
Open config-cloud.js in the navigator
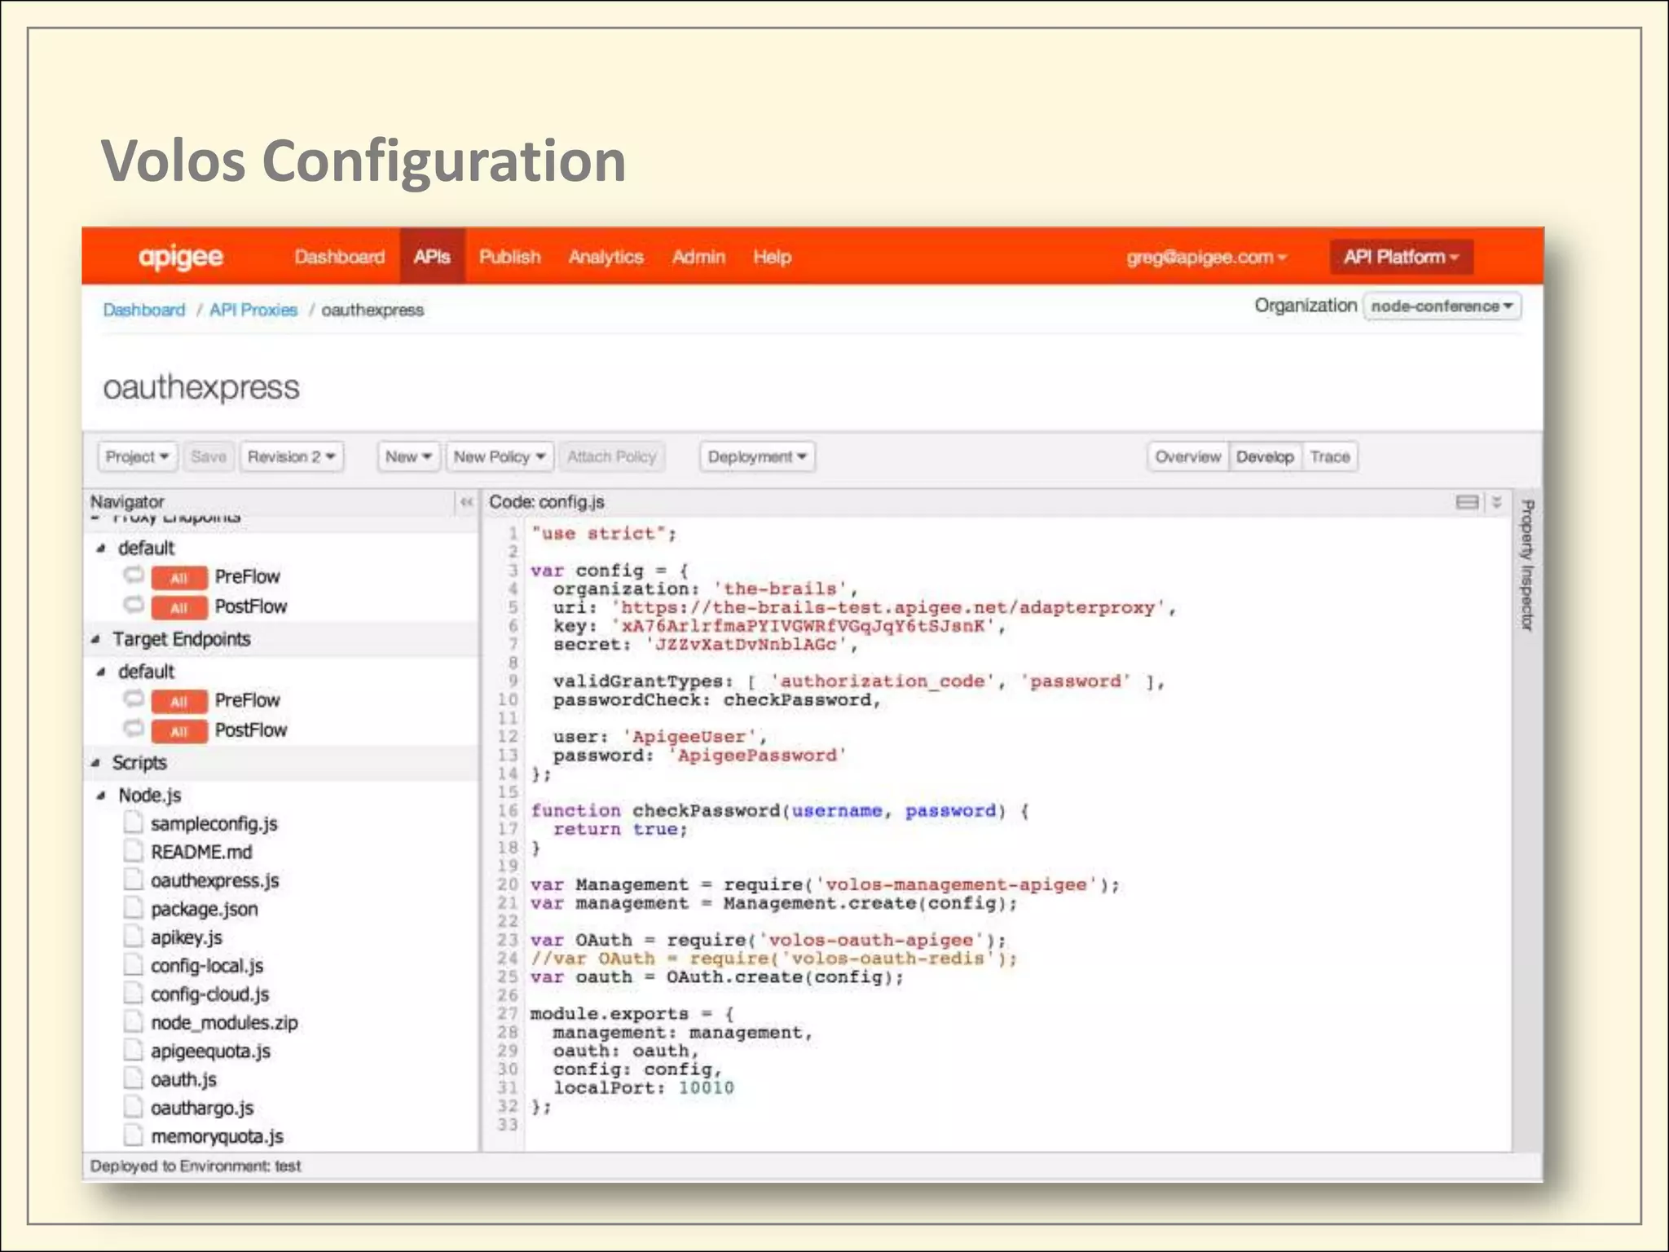209,994
